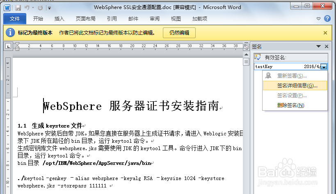The image size is (336, 194).
Task: Open the 加载项 Add-ins tab
Action: pos(199,19)
